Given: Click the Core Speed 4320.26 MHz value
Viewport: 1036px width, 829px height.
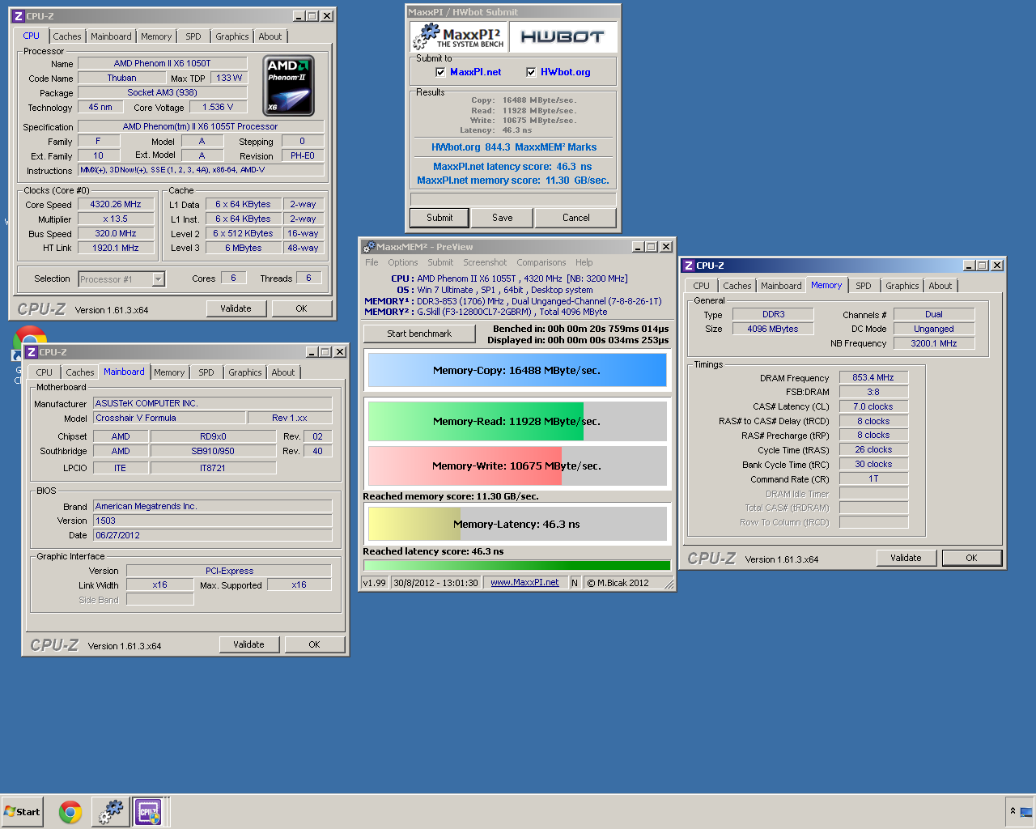Looking at the screenshot, I should (116, 205).
